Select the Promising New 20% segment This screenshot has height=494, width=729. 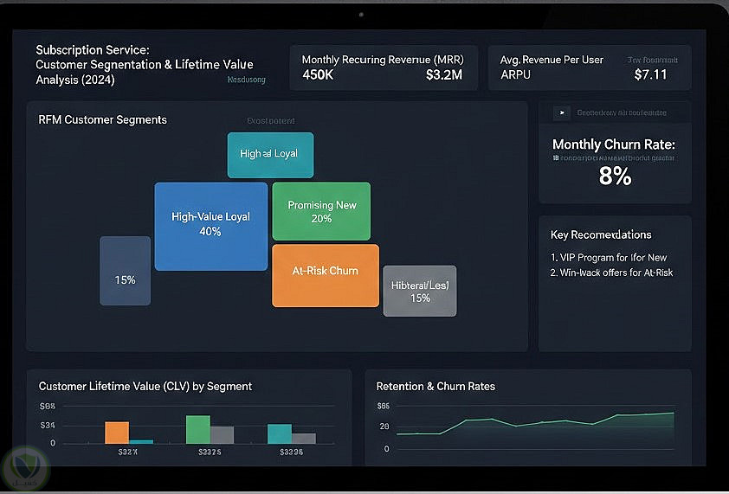click(x=321, y=211)
